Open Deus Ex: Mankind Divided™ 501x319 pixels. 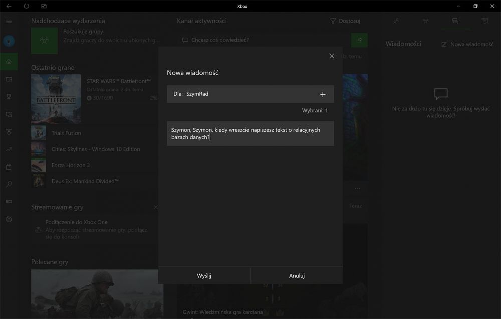coord(85,181)
